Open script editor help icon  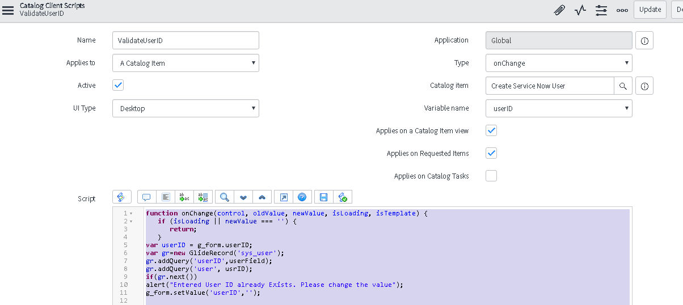click(302, 197)
